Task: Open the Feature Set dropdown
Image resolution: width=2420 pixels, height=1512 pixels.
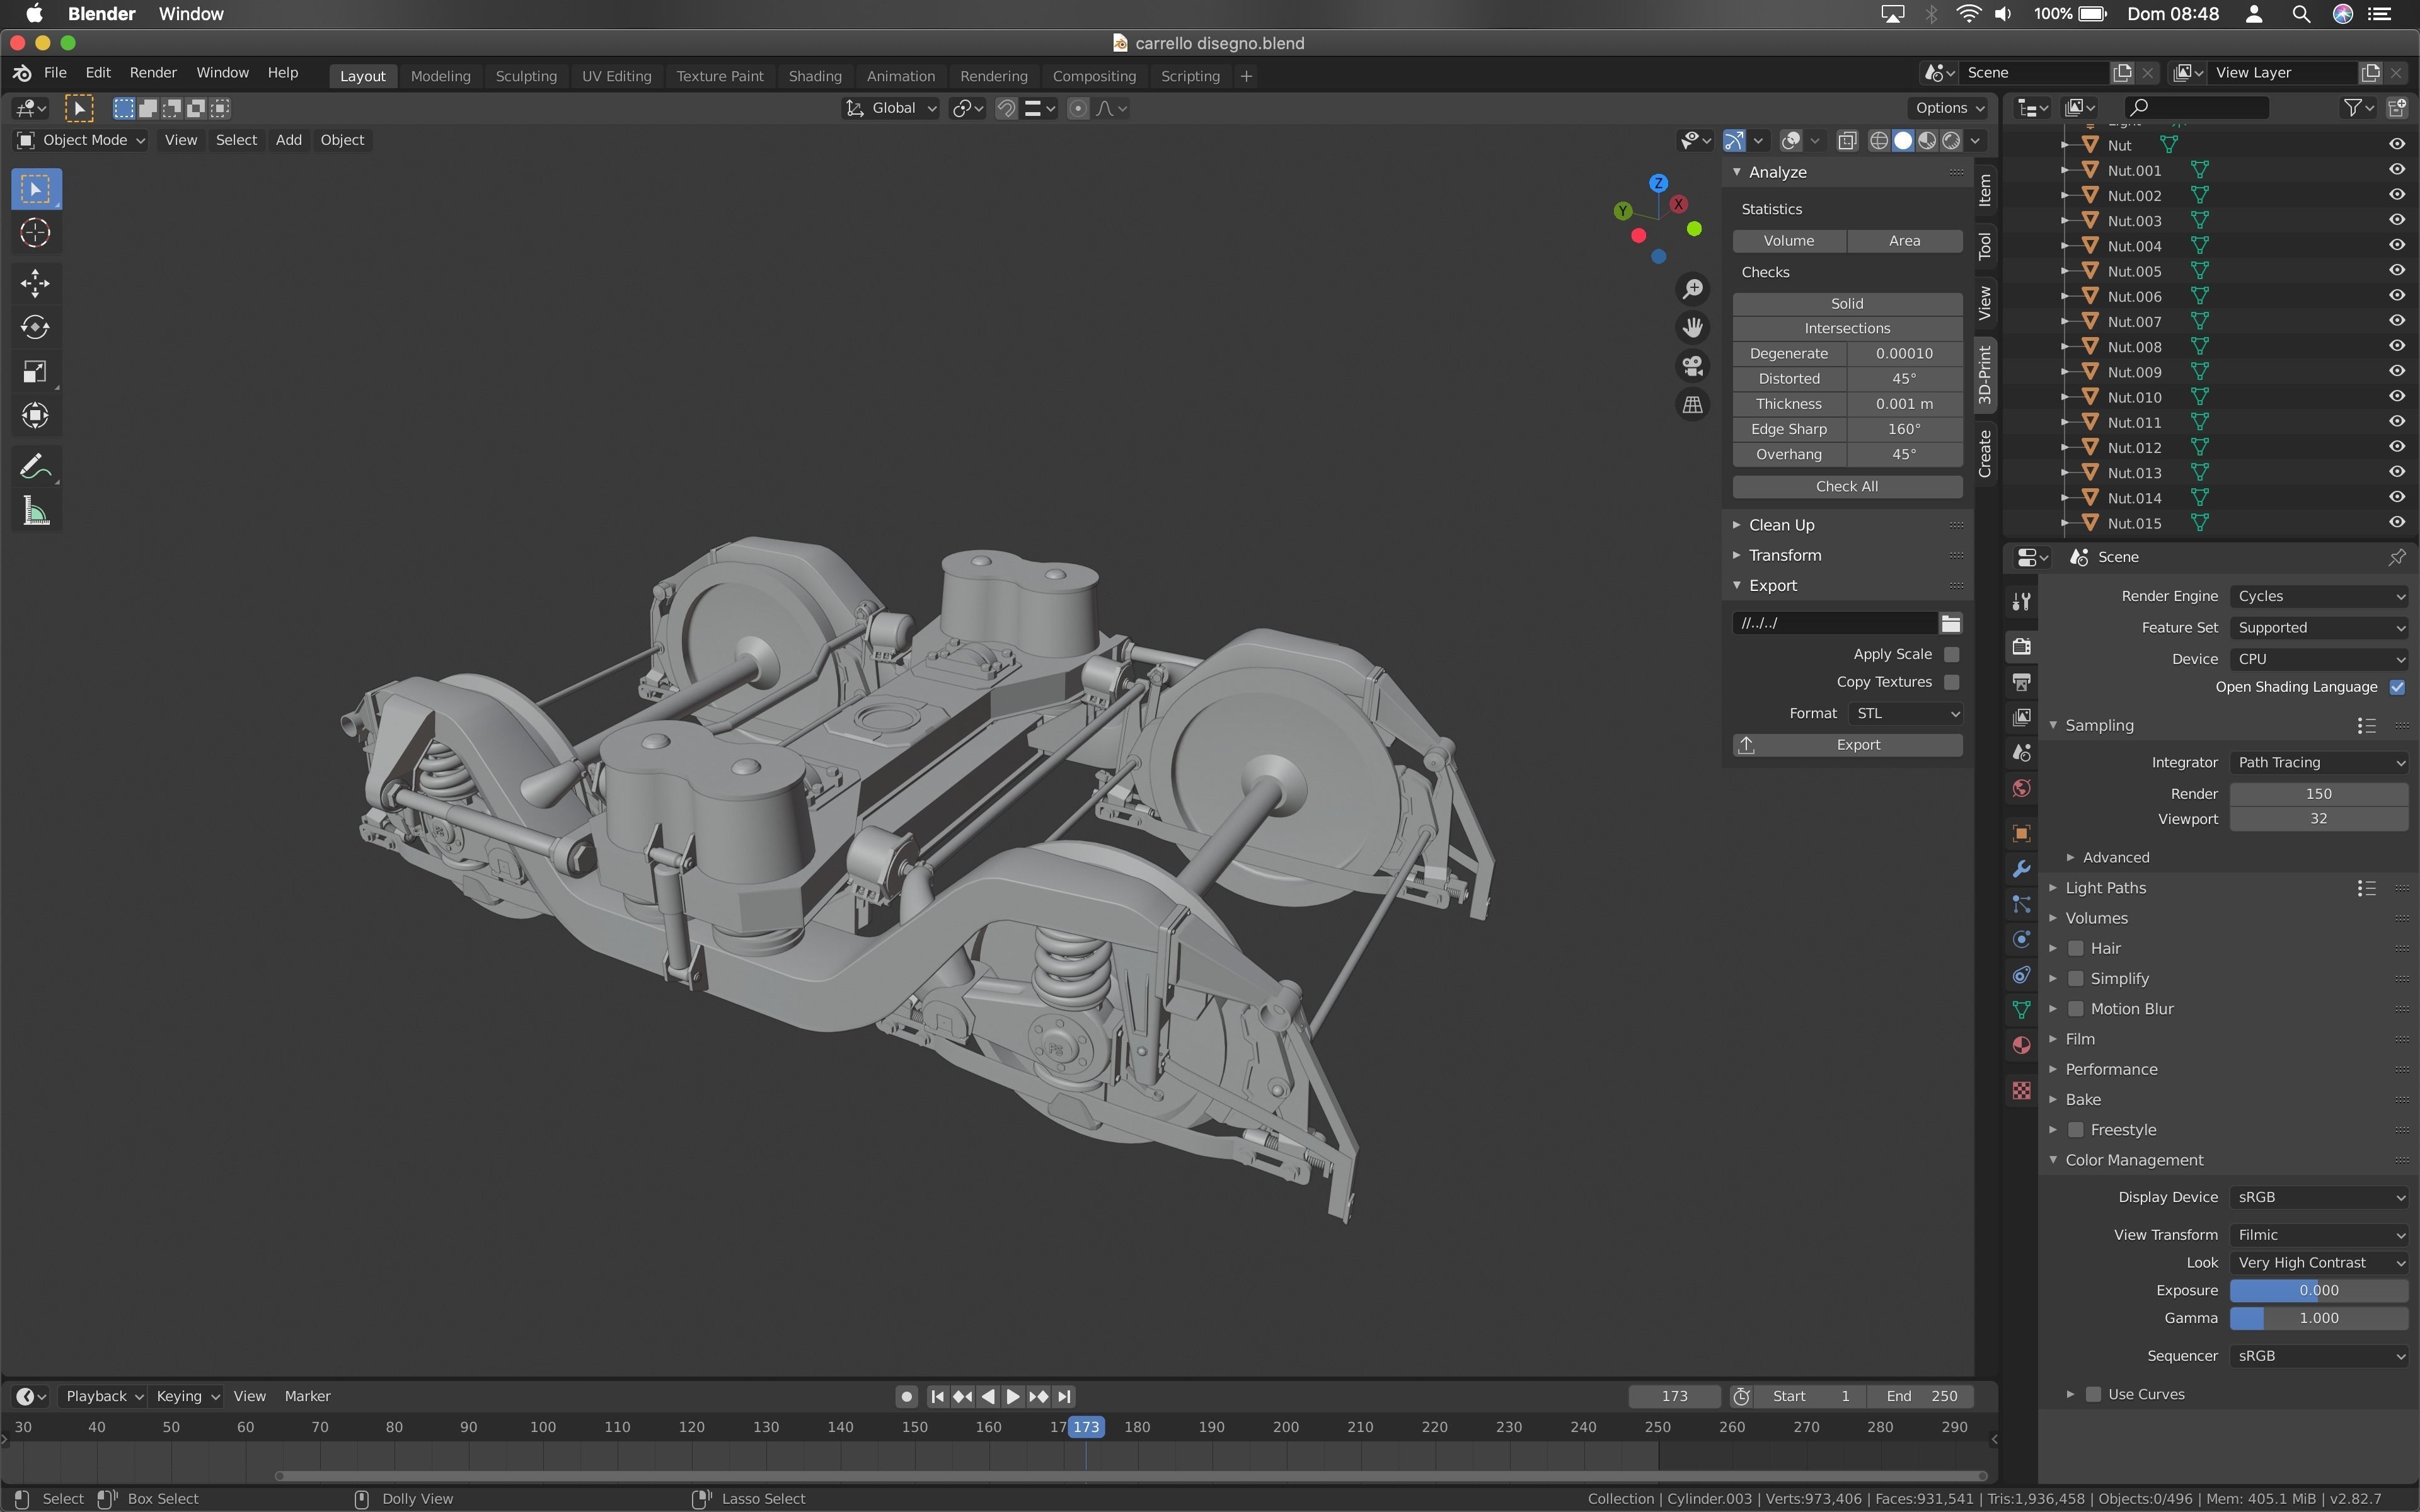Action: 2319,628
